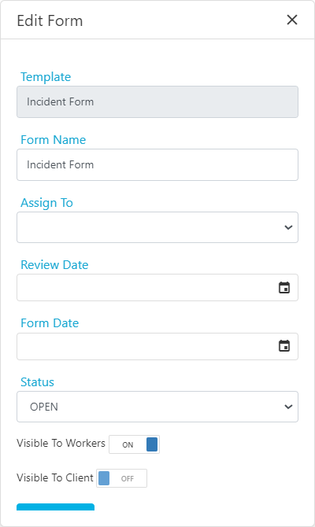Click the Status label
Image resolution: width=315 pixels, height=527 pixels.
point(37,382)
